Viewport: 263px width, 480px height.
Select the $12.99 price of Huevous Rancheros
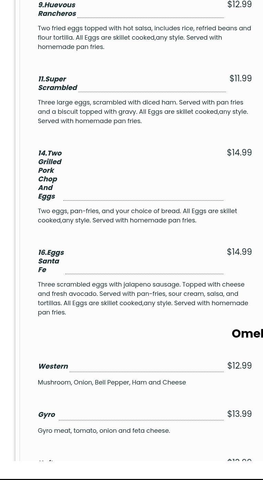(239, 5)
